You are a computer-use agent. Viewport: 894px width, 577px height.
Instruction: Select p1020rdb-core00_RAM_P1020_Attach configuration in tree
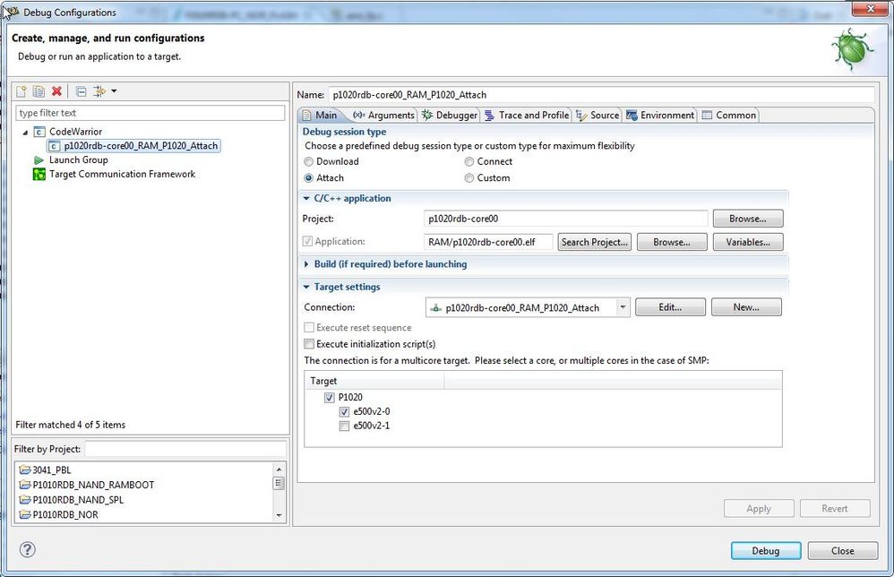coord(134,146)
